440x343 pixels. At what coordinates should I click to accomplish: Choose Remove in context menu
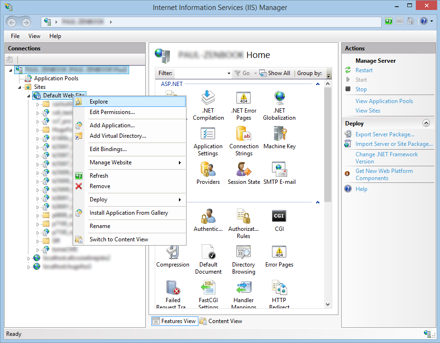tap(130, 186)
